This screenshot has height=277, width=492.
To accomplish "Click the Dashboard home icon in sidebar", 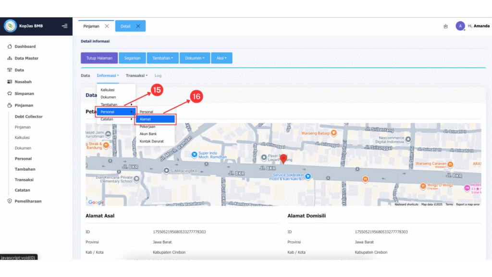I will [10, 47].
